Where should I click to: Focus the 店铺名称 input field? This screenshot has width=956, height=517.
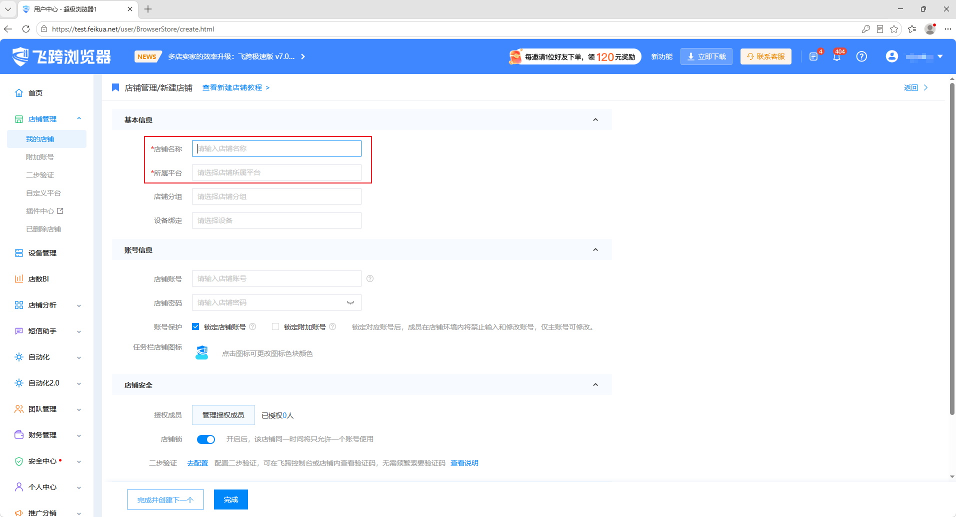pyautogui.click(x=276, y=148)
